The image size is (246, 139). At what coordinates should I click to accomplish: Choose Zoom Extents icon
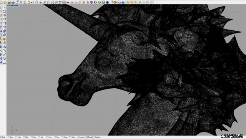point(52,2)
